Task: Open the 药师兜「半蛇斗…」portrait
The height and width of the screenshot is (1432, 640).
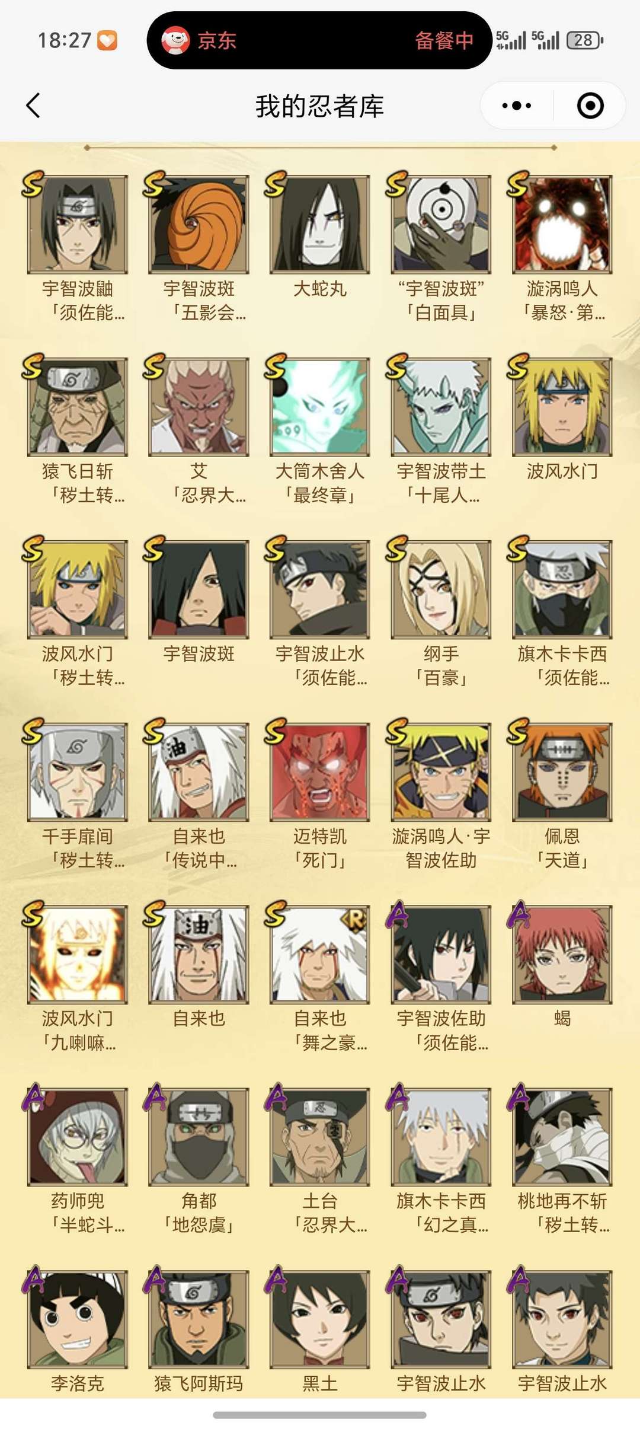Action: [x=77, y=1137]
